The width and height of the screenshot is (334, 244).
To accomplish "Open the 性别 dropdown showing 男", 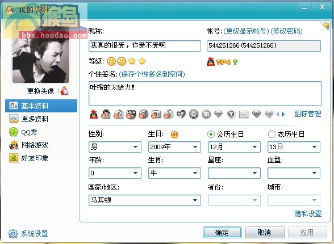I will pos(115,147).
